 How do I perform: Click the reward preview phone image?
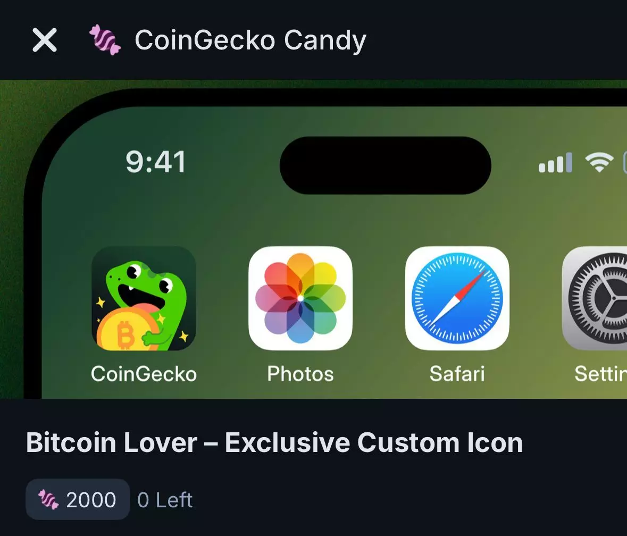pyautogui.click(x=314, y=239)
